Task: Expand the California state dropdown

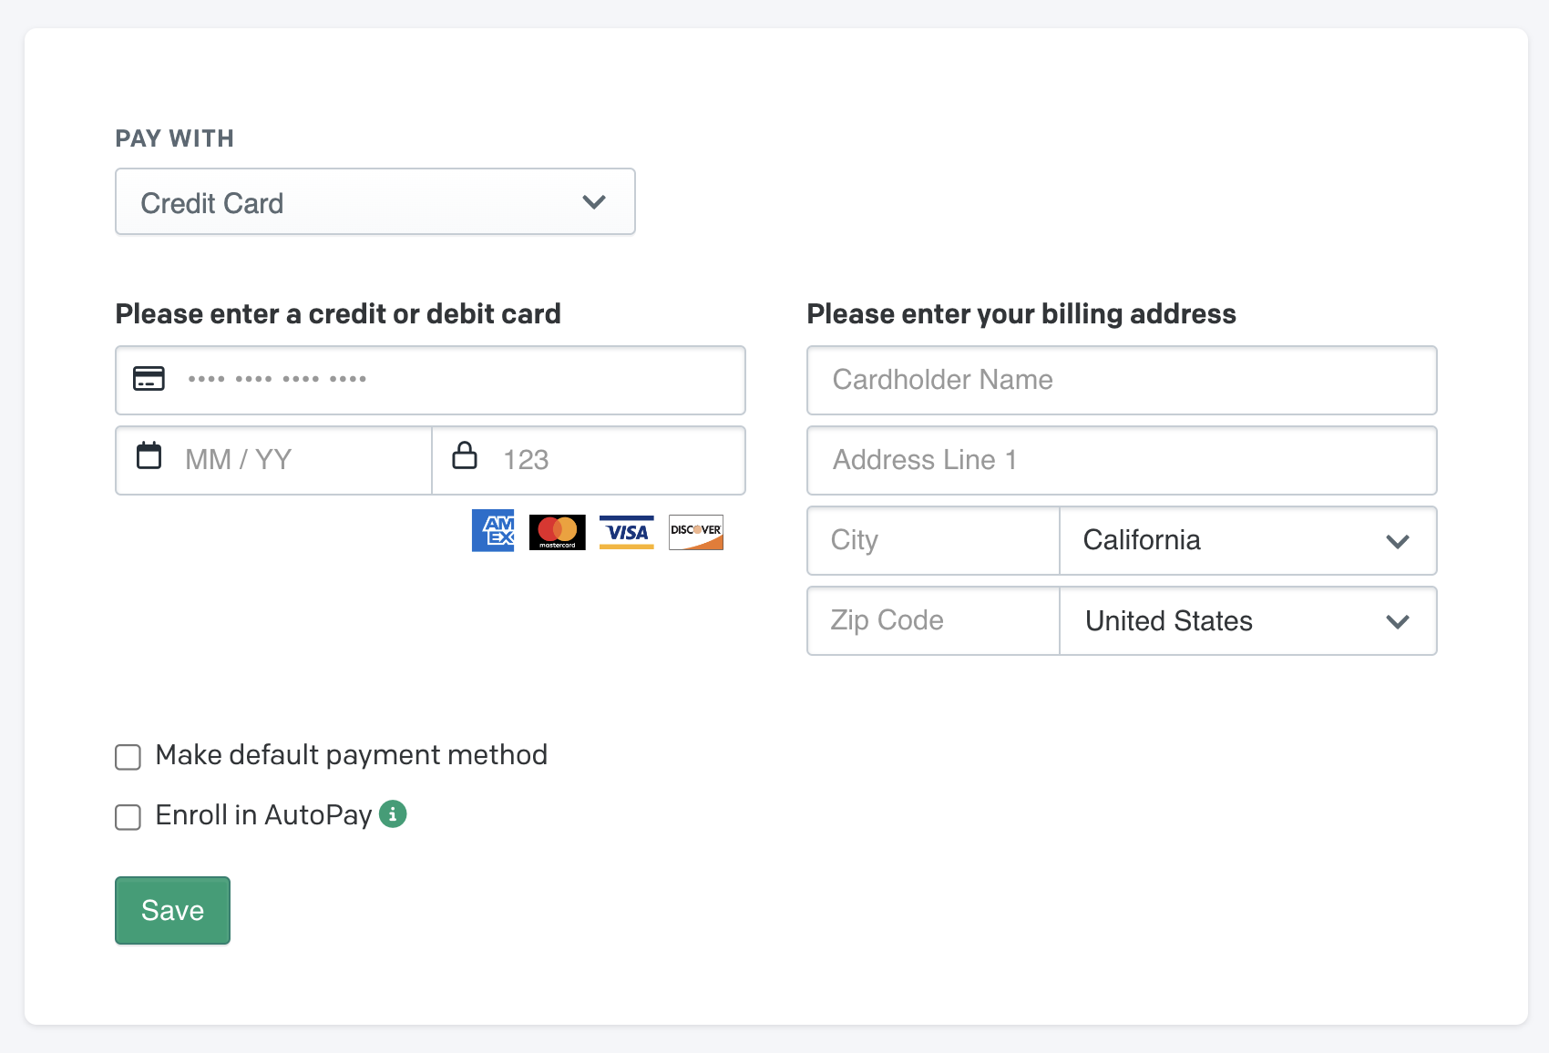Action: click(x=1247, y=541)
